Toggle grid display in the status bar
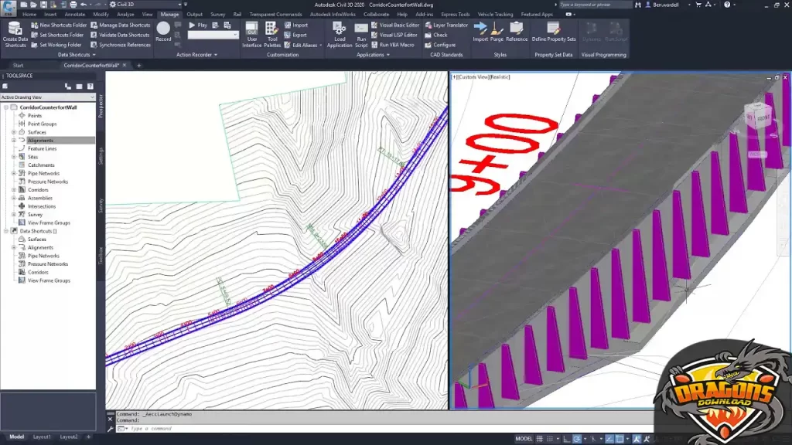 pos(540,439)
